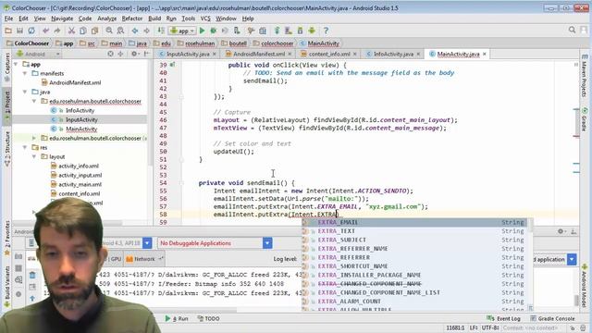Viewport: 592px width, 333px height.
Task: Collapse the app module tree node
Action: (x=17, y=64)
